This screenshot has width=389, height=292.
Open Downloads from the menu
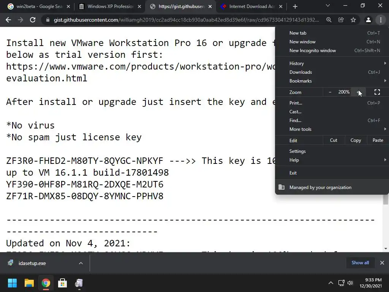pyautogui.click(x=332, y=72)
